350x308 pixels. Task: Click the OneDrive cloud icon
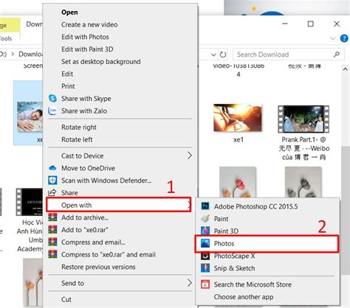pyautogui.click(x=52, y=168)
